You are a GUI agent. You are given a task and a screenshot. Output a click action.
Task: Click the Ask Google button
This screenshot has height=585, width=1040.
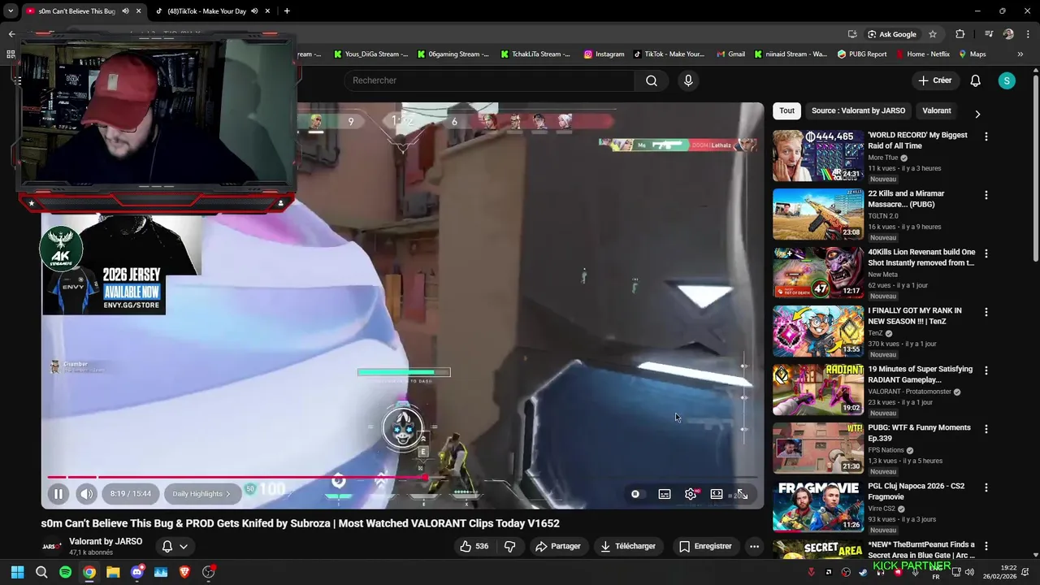[x=891, y=34]
